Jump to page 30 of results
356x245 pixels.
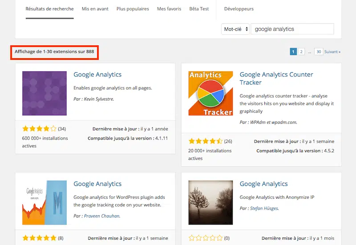tap(318, 52)
